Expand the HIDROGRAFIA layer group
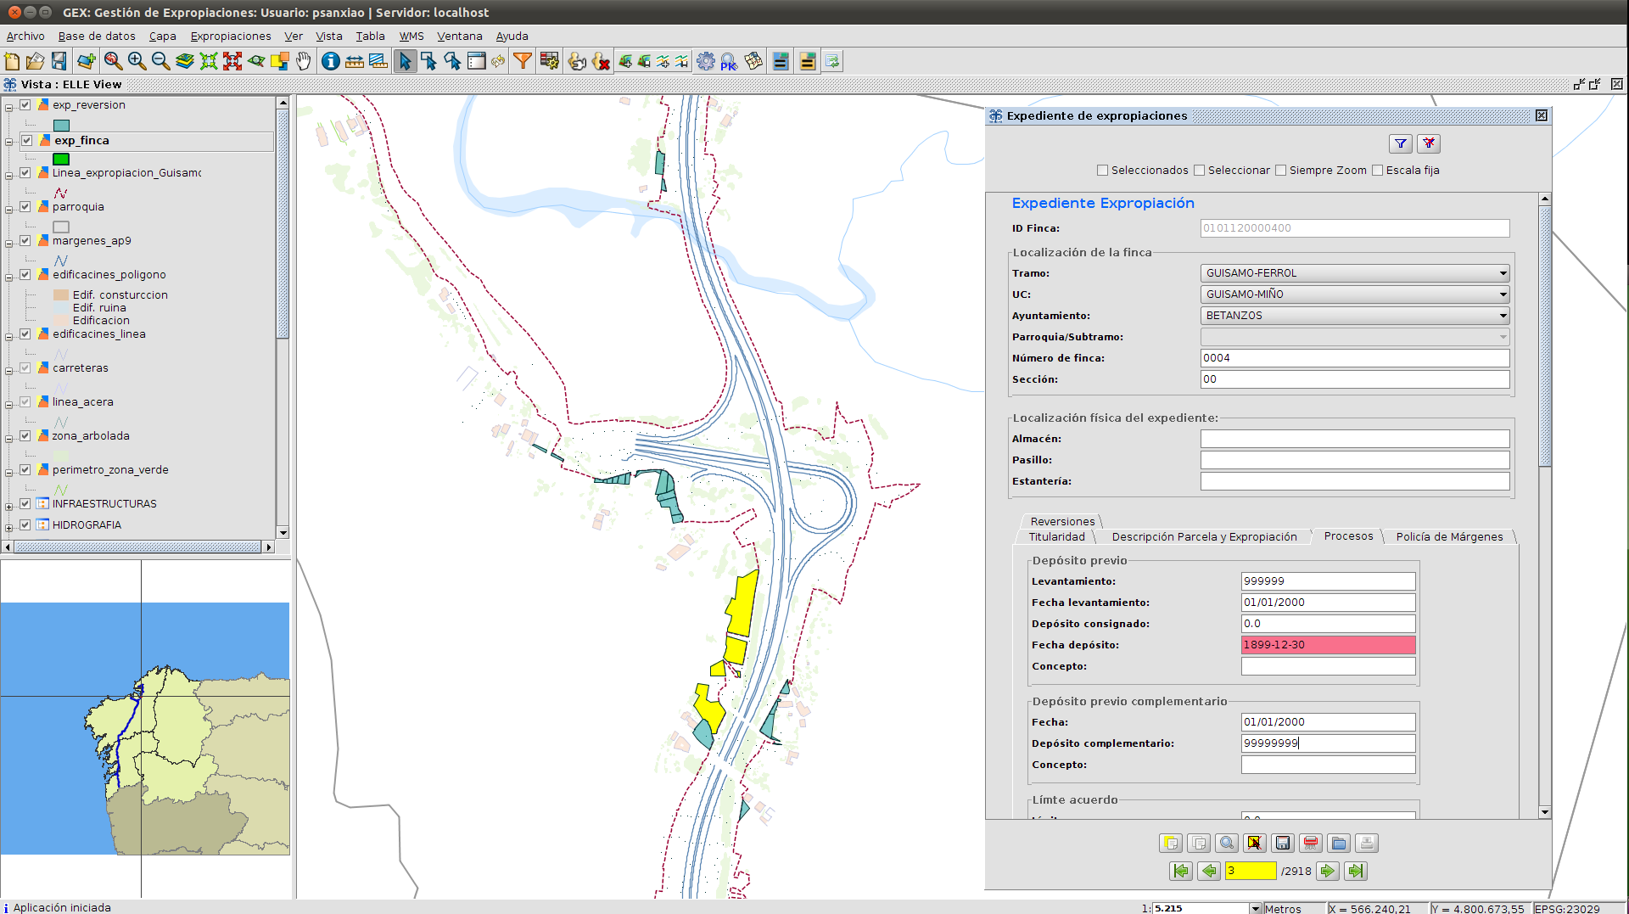The image size is (1629, 914). pyautogui.click(x=8, y=528)
